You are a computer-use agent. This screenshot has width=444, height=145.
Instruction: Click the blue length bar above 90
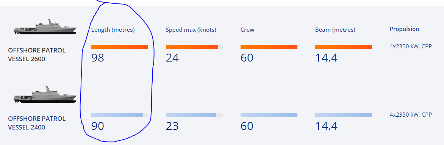(x=117, y=115)
